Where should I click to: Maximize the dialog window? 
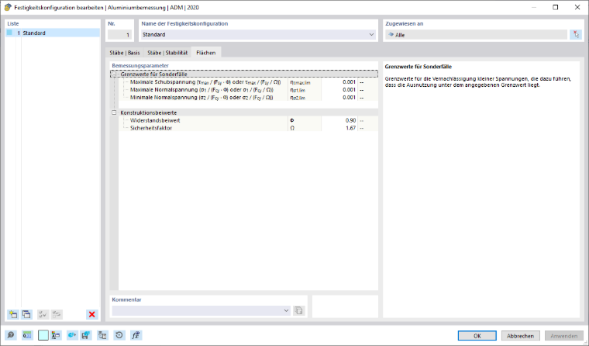point(555,7)
